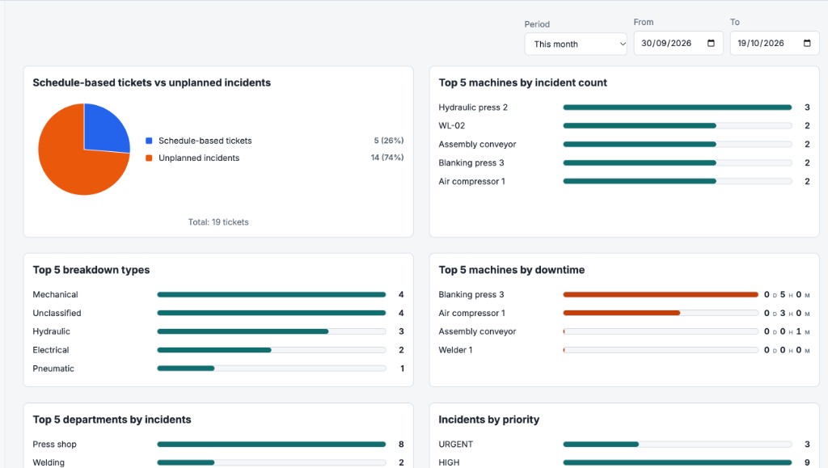Image resolution: width=828 pixels, height=468 pixels.
Task: Click the 5 (26%) value
Action: tap(389, 141)
